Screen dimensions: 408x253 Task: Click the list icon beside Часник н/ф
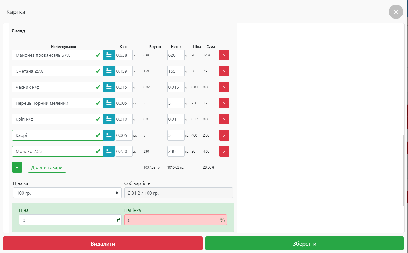tap(109, 87)
